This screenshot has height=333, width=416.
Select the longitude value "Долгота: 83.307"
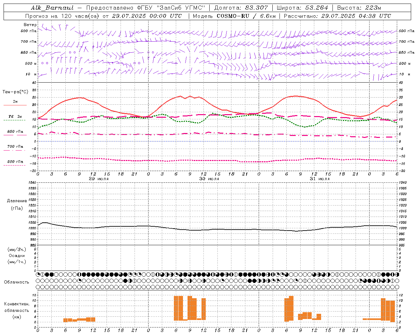point(241,8)
